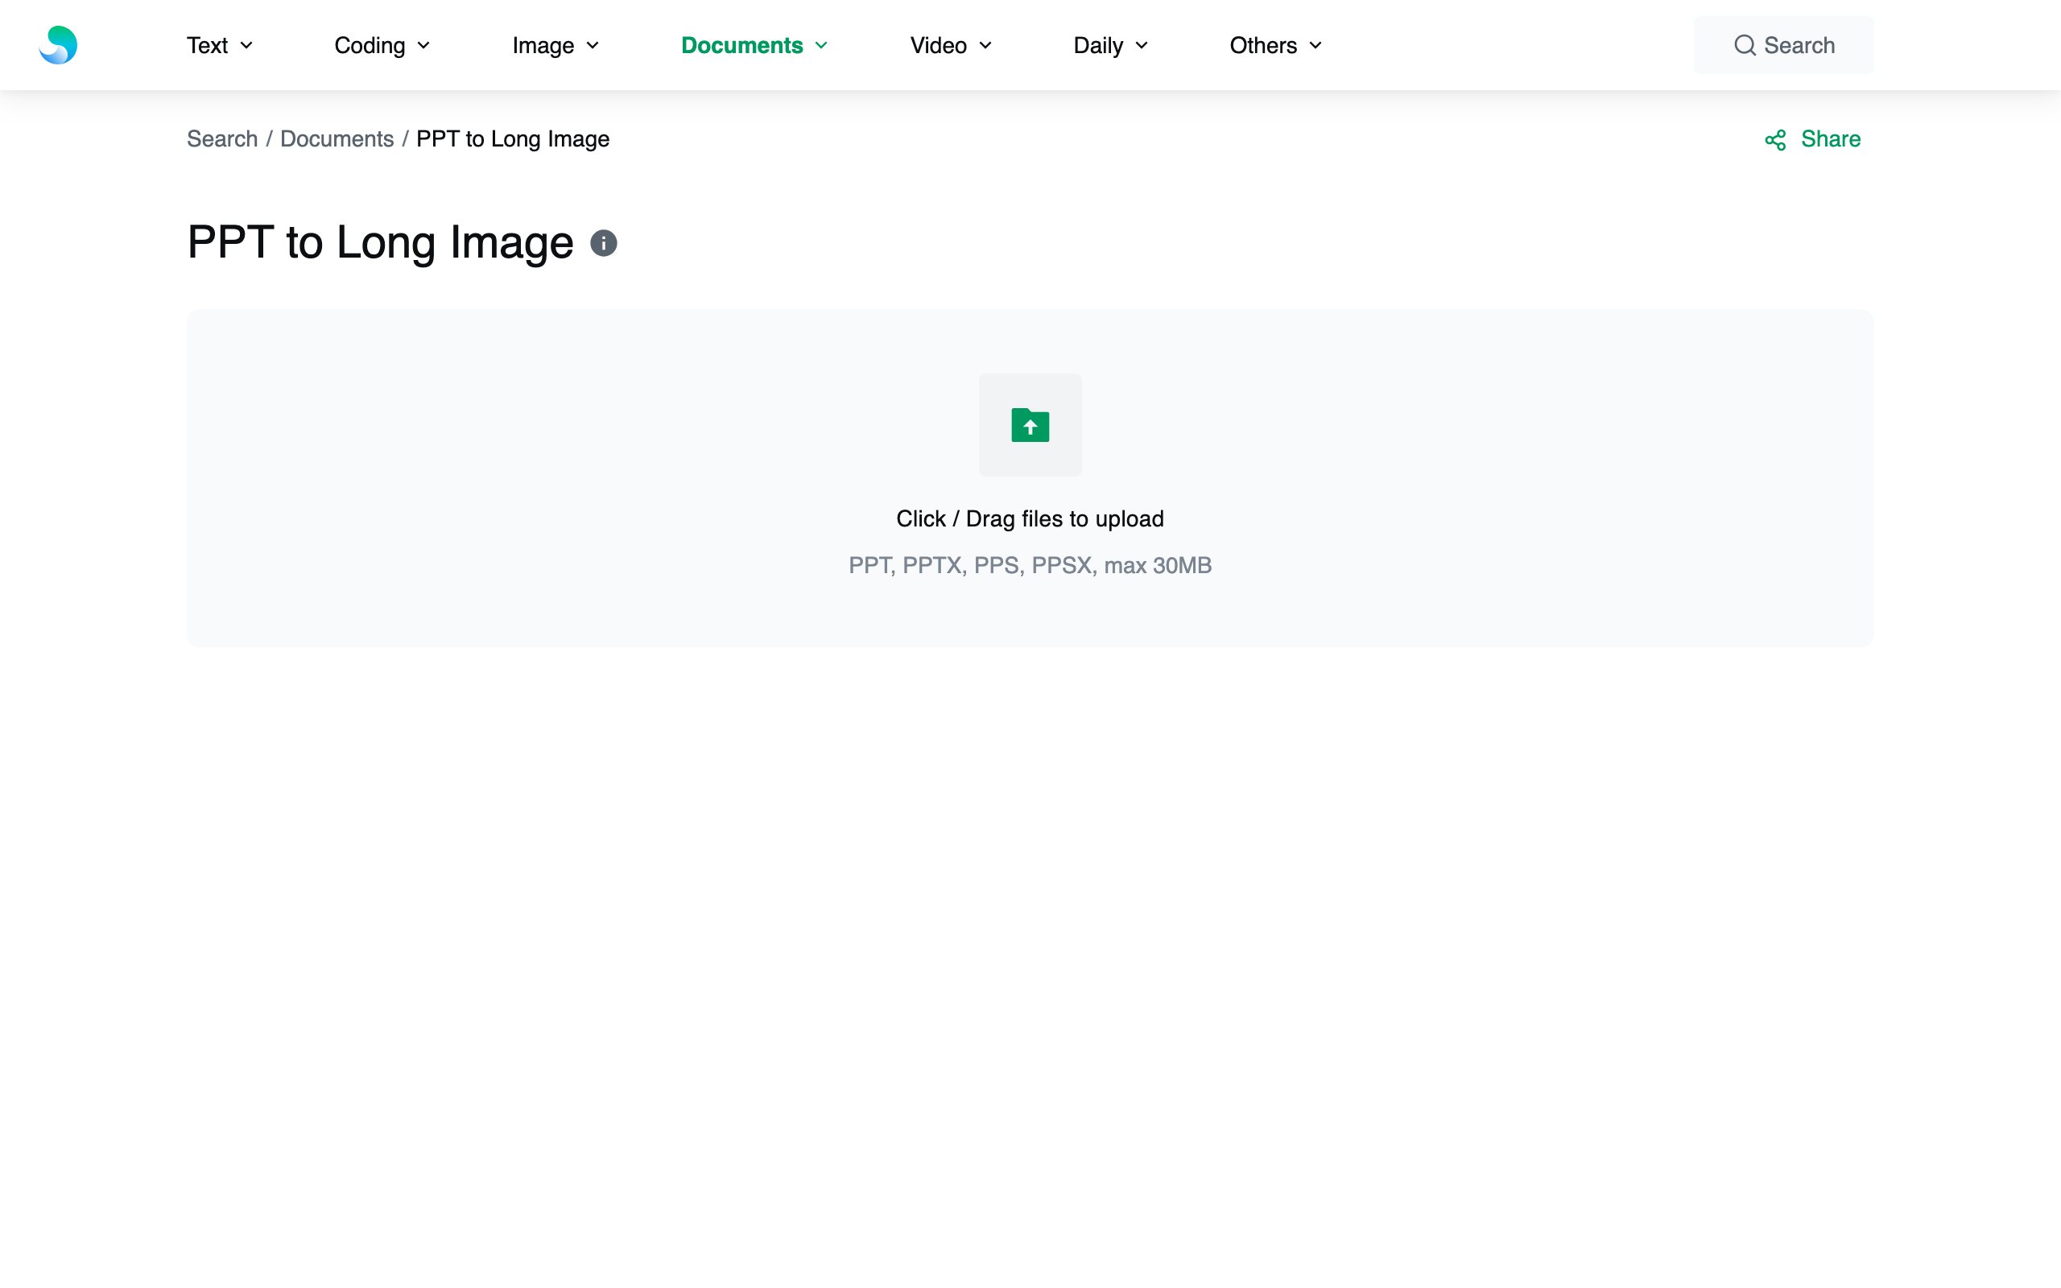Image resolution: width=2061 pixels, height=1288 pixels.
Task: Expand the Video dropdown chevron
Action: point(985,45)
